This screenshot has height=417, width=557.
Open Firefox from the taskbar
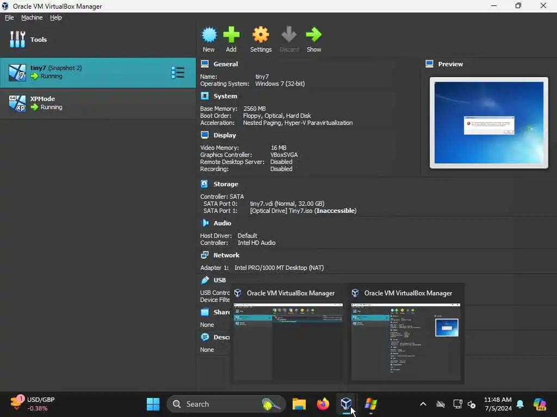(323, 404)
